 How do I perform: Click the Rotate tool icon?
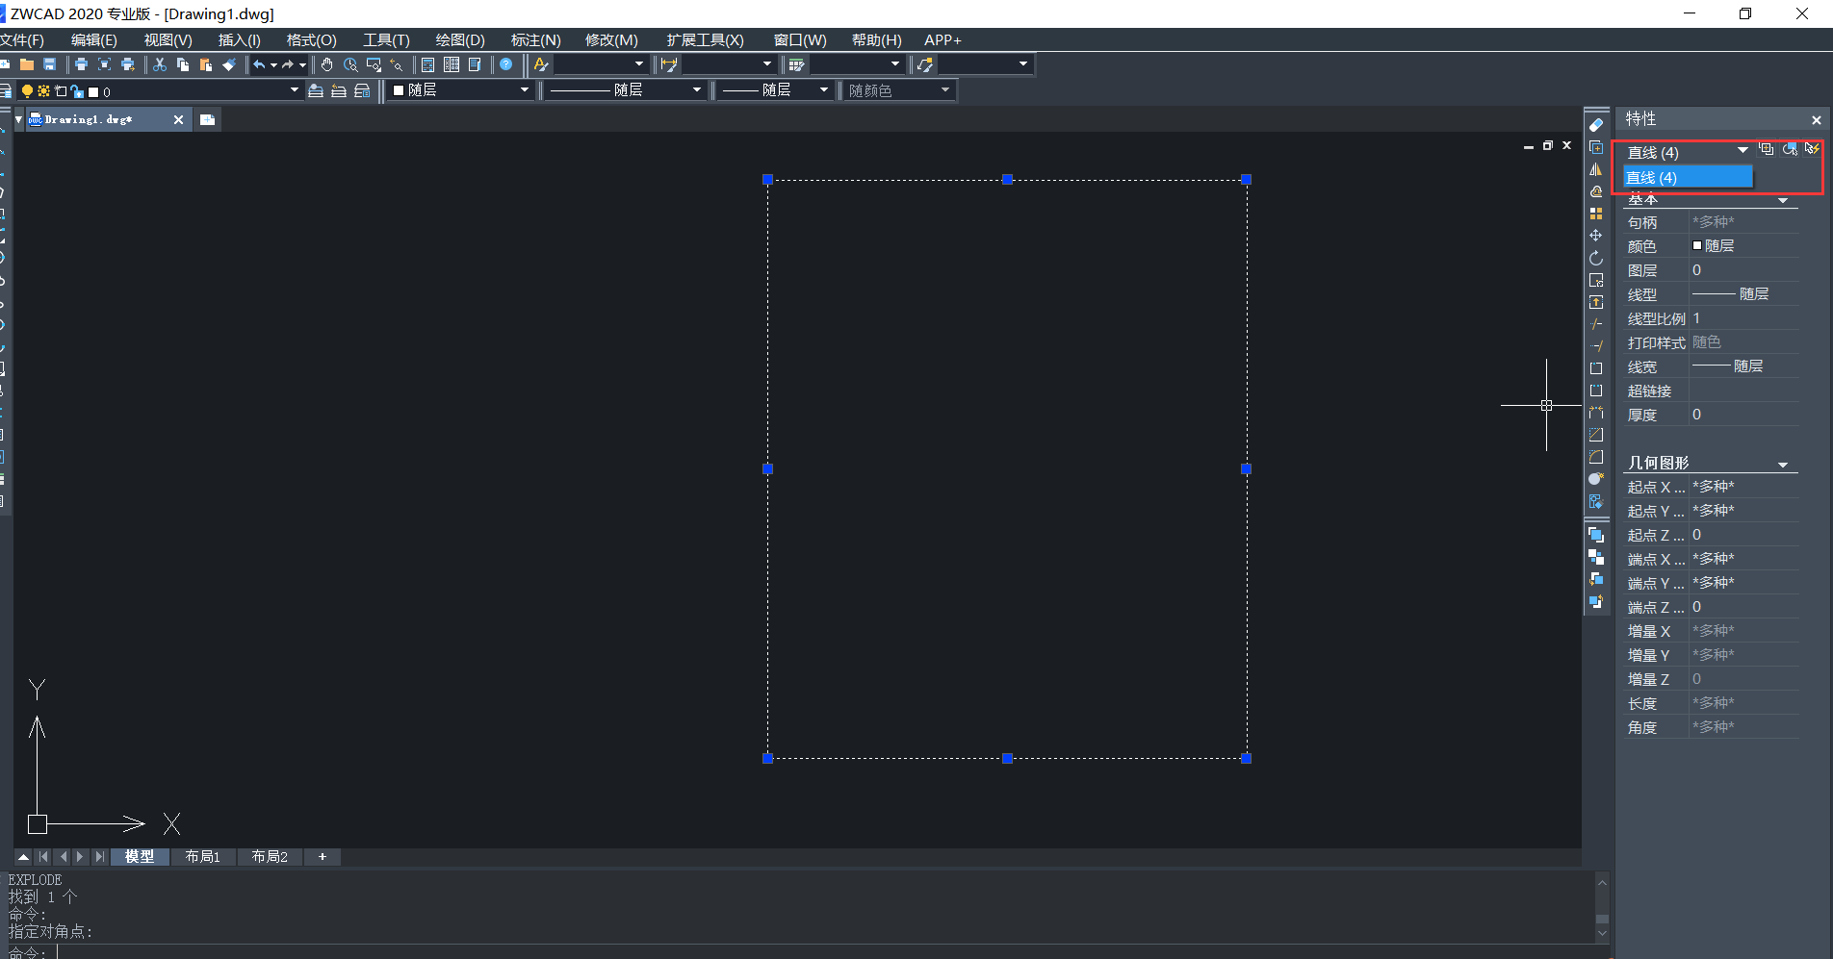click(x=1596, y=258)
